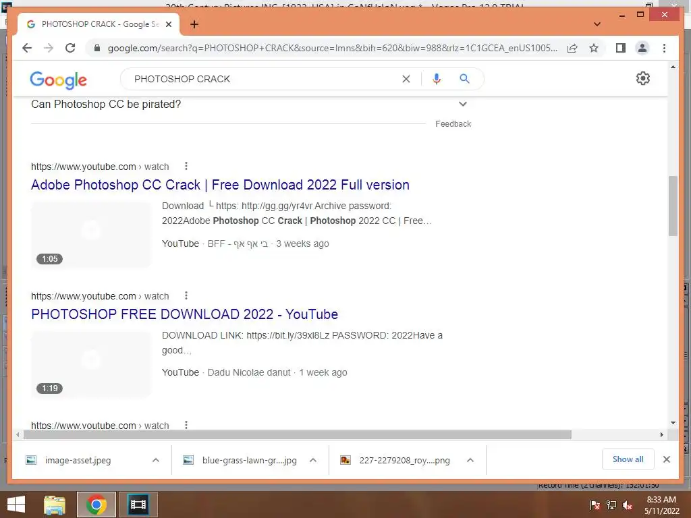691x518 pixels.
Task: Open Google settings gear
Action: click(x=643, y=78)
